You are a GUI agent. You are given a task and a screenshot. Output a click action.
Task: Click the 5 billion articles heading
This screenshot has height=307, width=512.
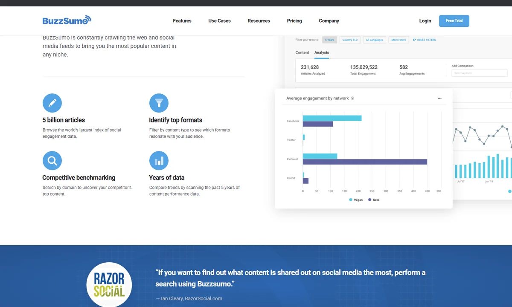64,120
